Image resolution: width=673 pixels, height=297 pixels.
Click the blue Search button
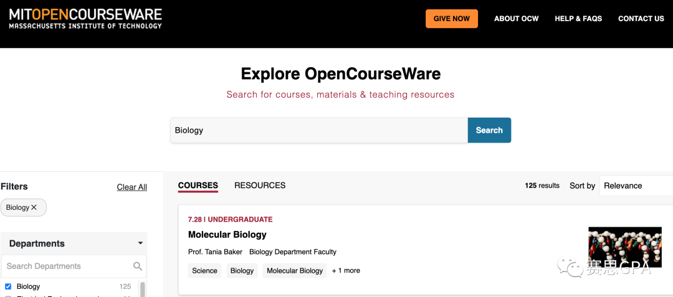pos(489,130)
